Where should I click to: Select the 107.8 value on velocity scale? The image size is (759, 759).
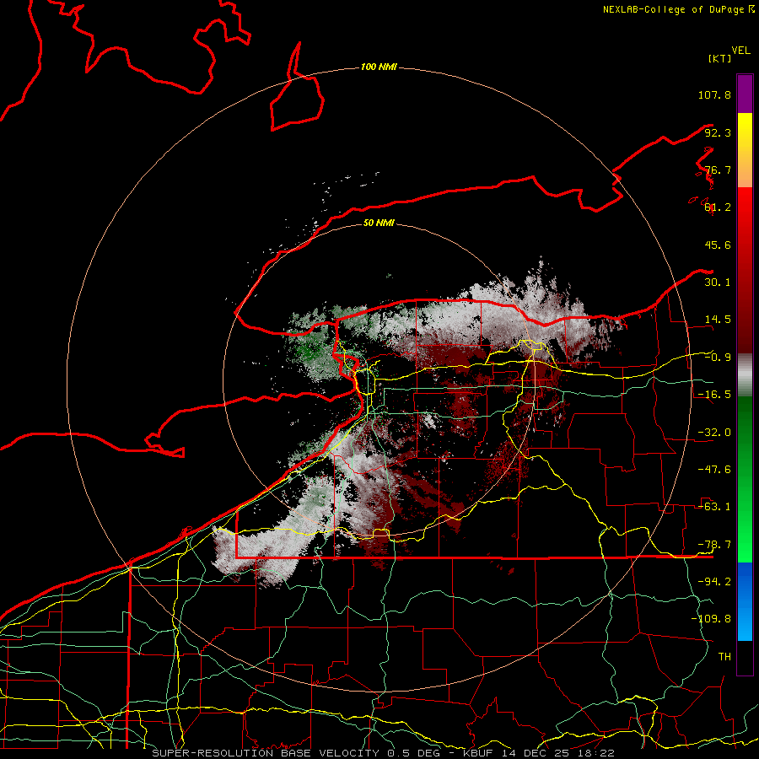click(x=714, y=94)
